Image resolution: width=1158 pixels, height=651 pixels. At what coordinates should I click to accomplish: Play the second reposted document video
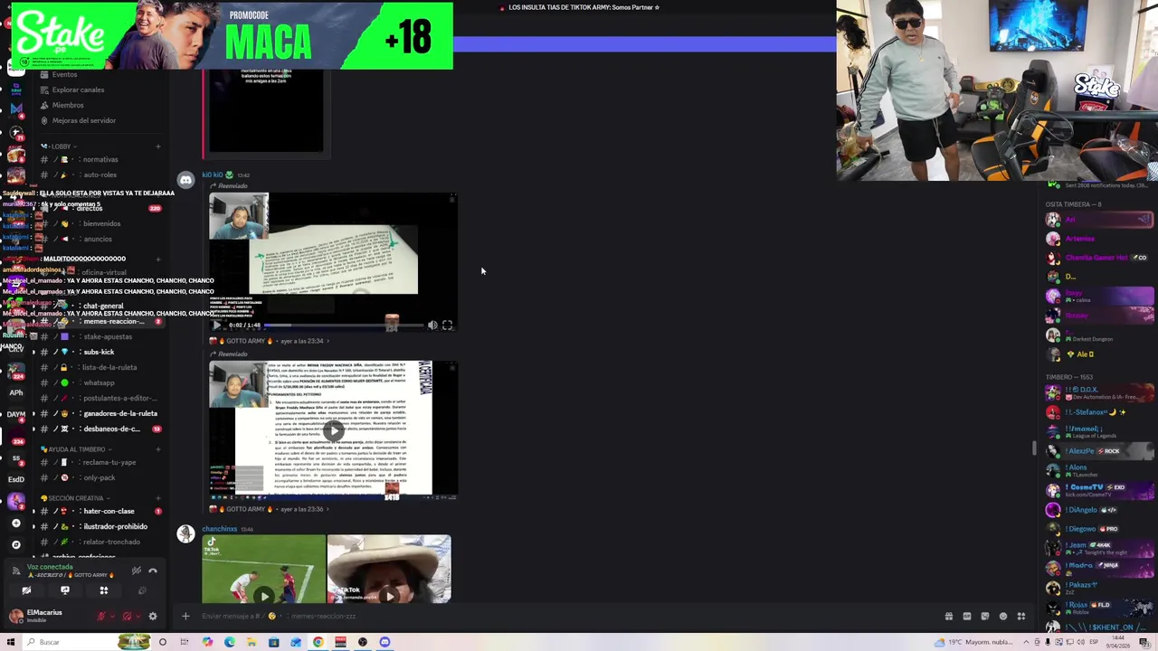pyautogui.click(x=334, y=430)
